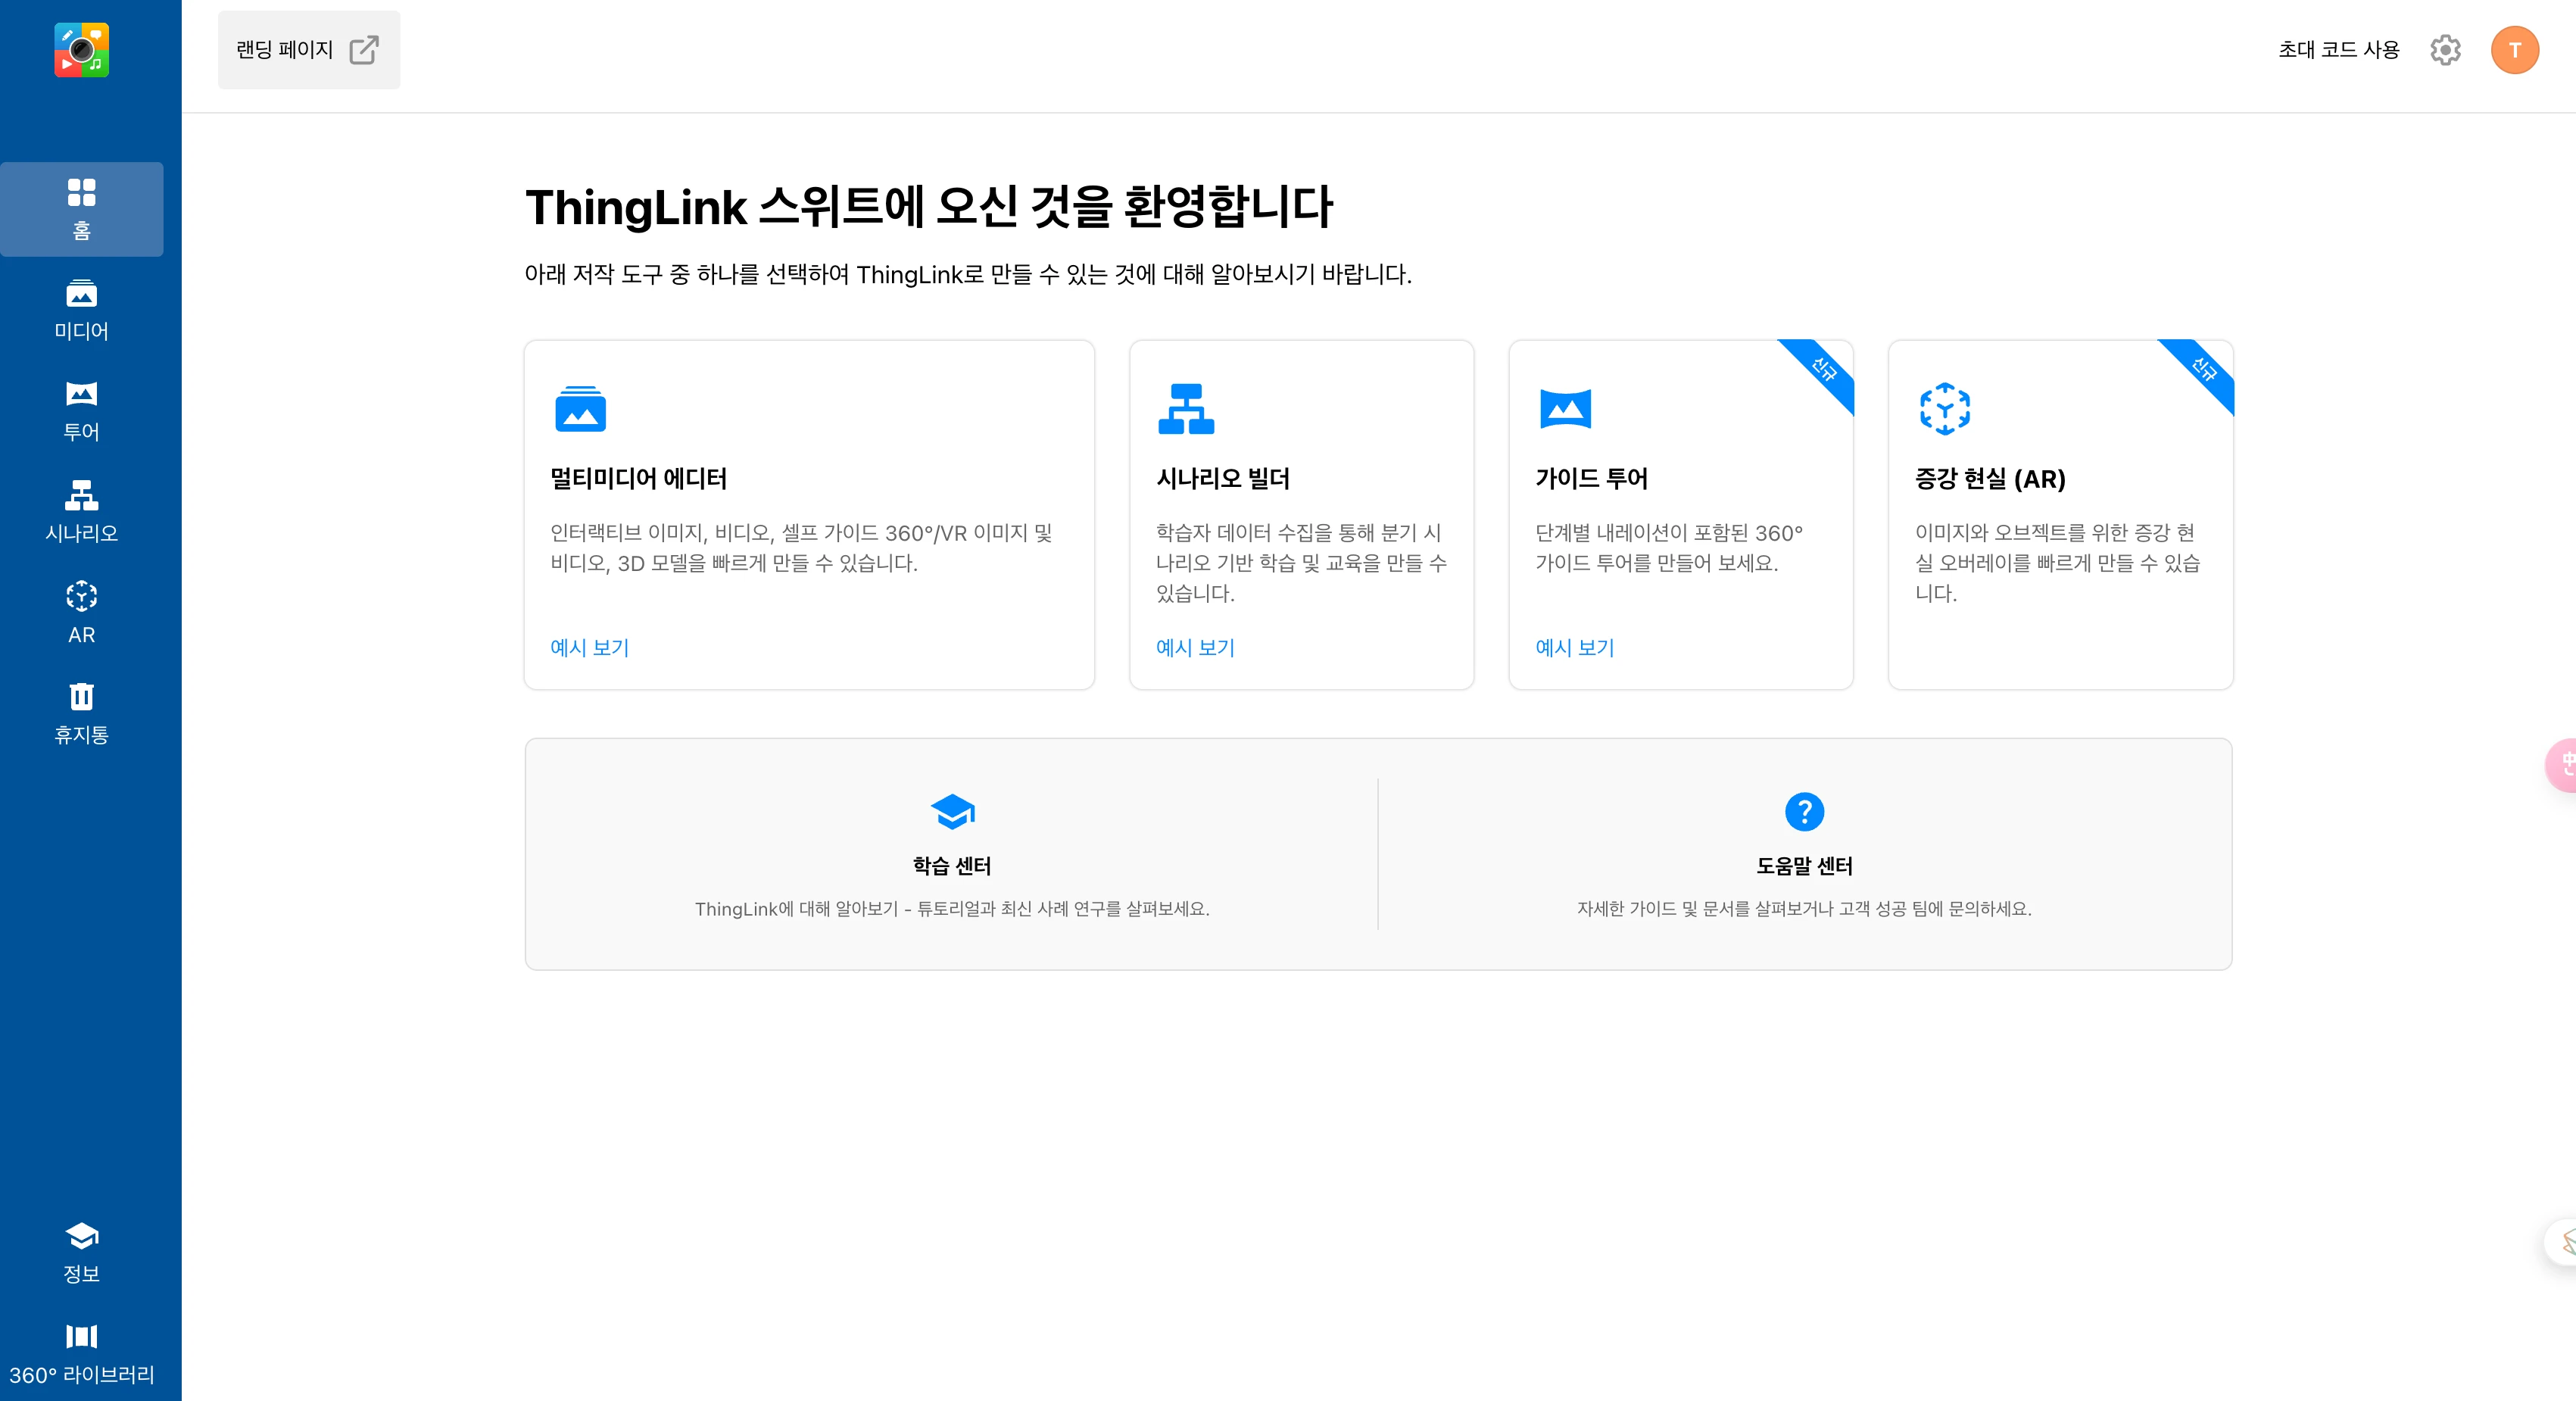Click the white floating widget near bottom right
This screenshot has width=2576, height=1401.
coord(2561,1242)
